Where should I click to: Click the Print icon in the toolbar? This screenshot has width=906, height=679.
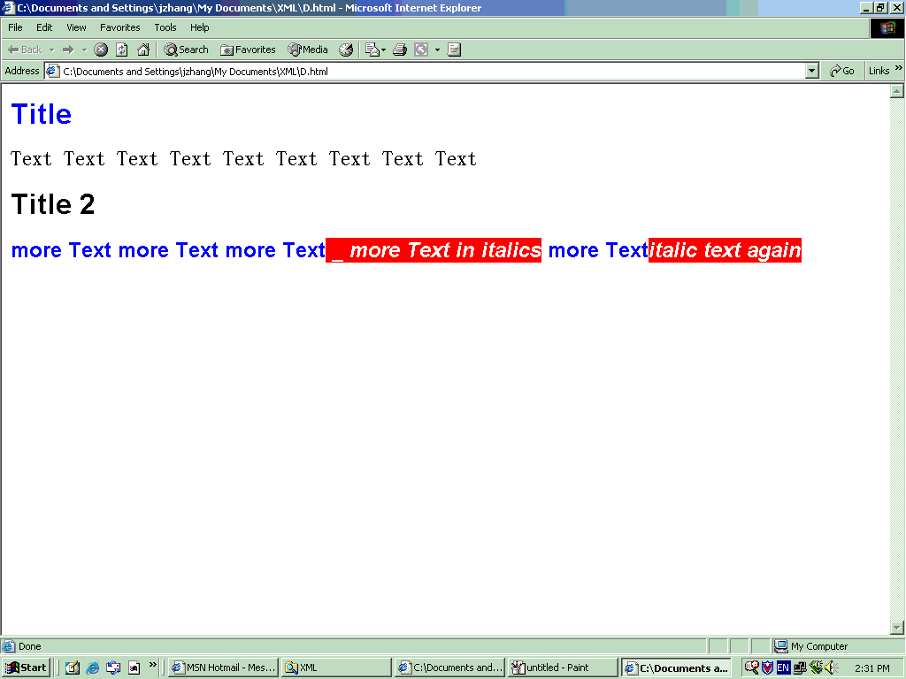(x=399, y=50)
